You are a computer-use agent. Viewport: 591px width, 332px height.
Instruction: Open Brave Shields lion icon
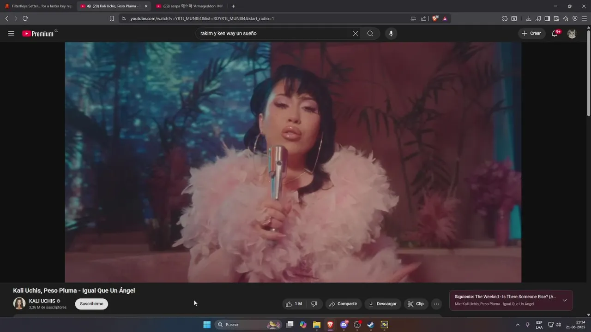pos(435,18)
